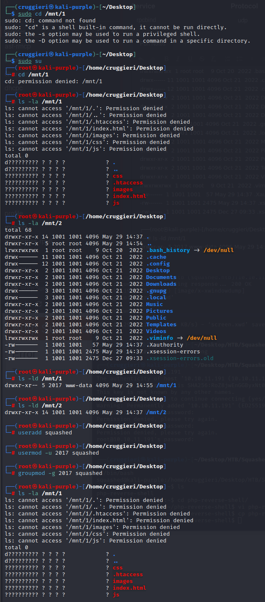Click the .xsession-errors.old file name
The image size is (265, 602).
tap(180, 358)
